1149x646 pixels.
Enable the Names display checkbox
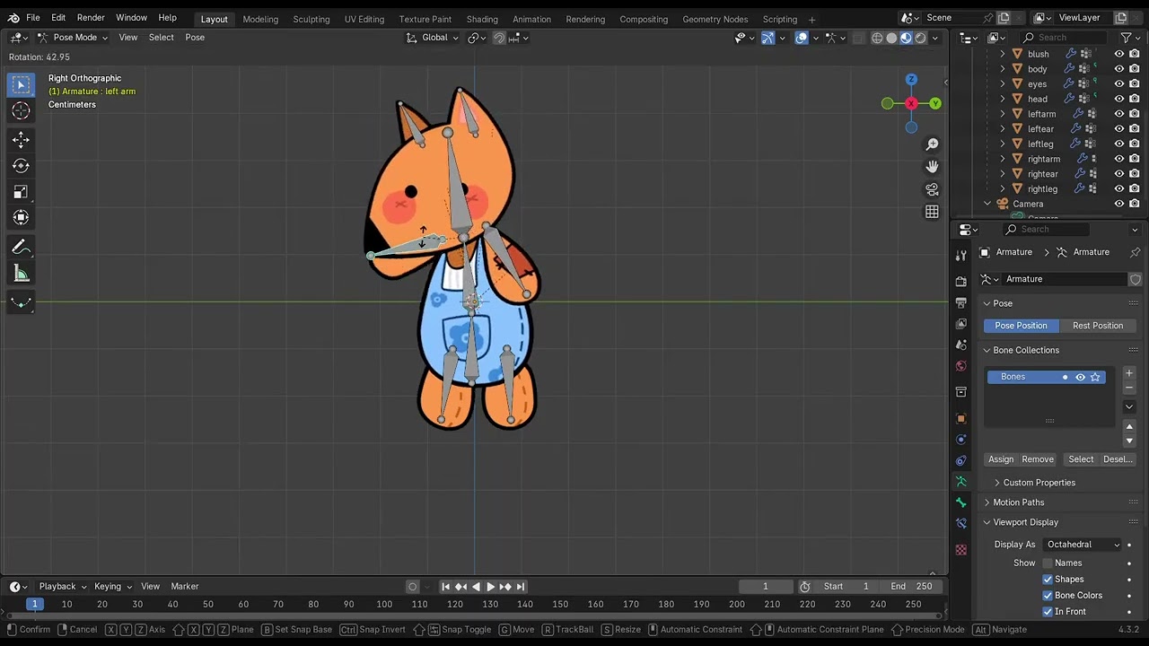click(1048, 563)
